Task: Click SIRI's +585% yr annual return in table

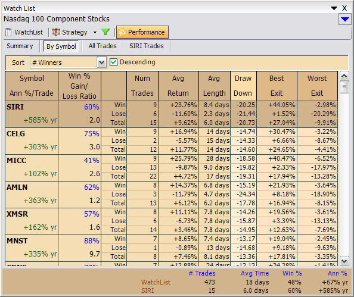Action: pyautogui.click(x=40, y=120)
